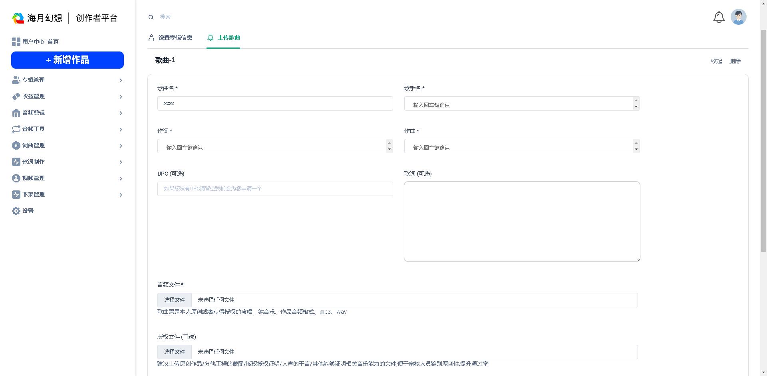Screen dimensions: 767x376
Task: Expand the 视频管理 chevron
Action: pos(121,179)
